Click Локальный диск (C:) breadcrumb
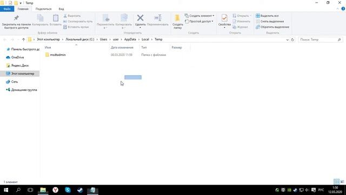Screen dimensions: 346x195 (80, 40)
